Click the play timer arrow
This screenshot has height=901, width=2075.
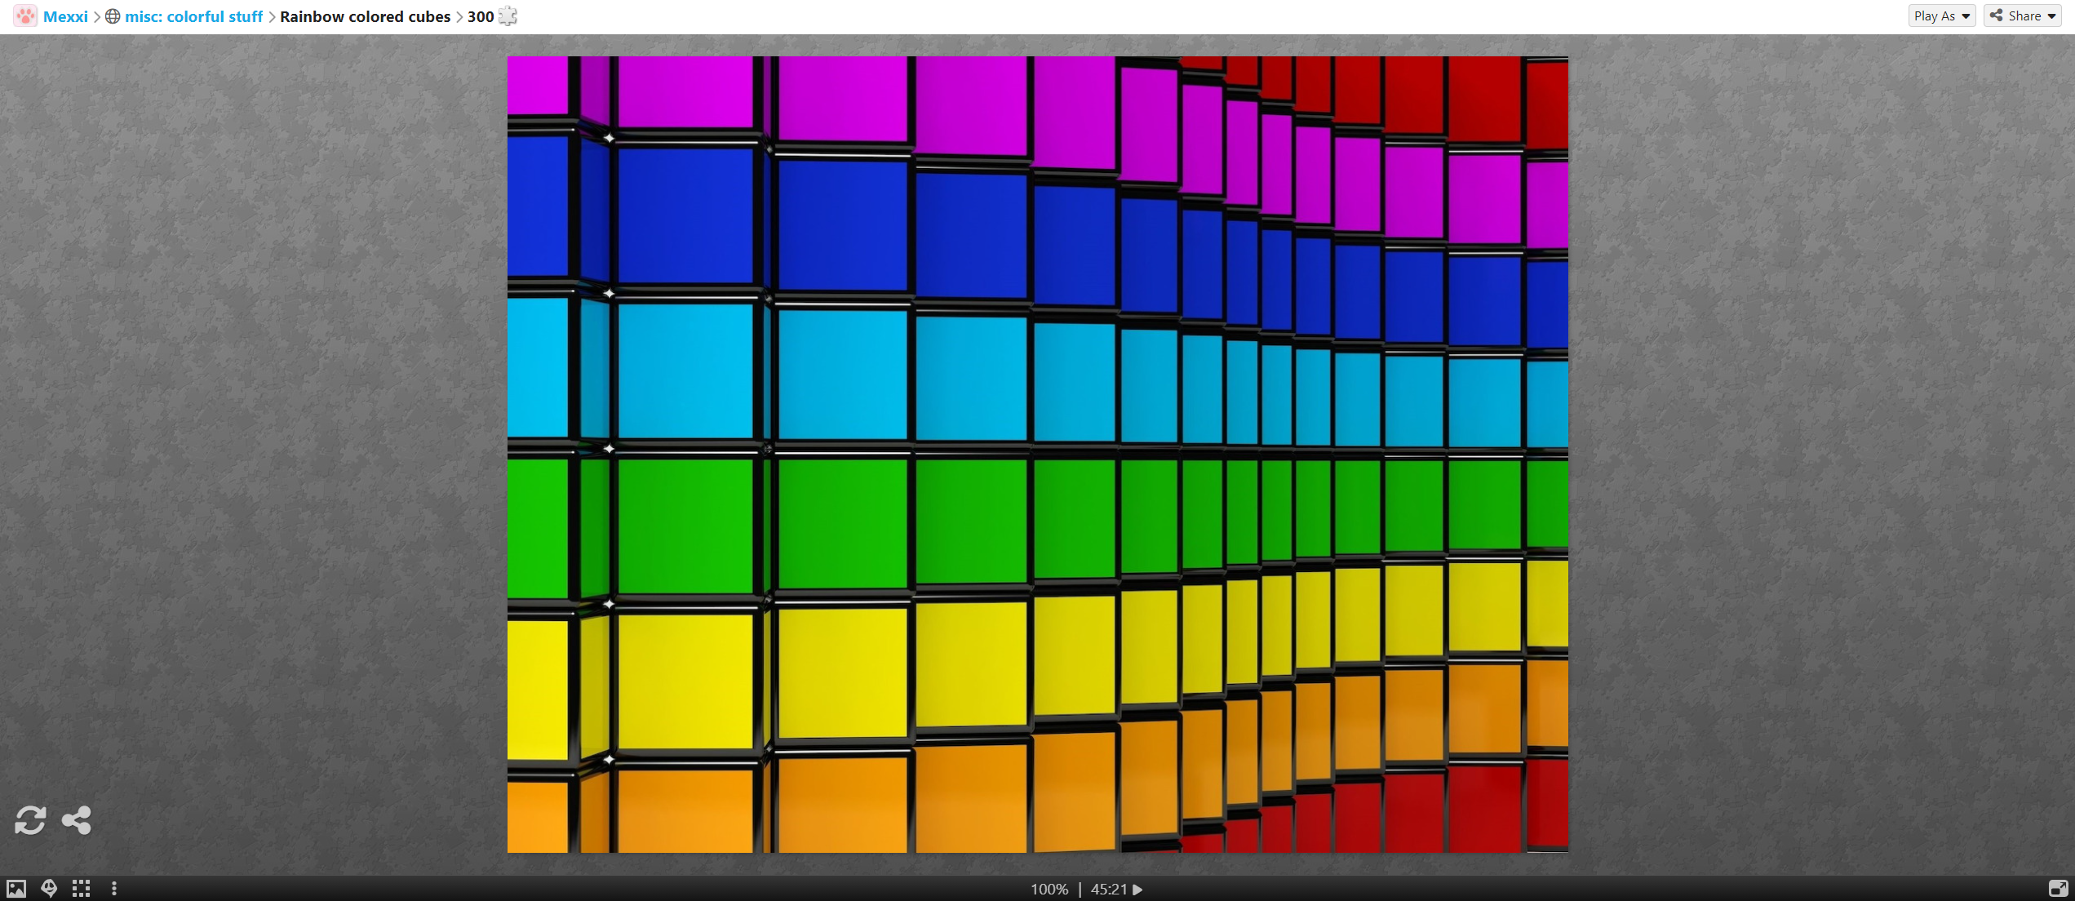coord(1138,889)
